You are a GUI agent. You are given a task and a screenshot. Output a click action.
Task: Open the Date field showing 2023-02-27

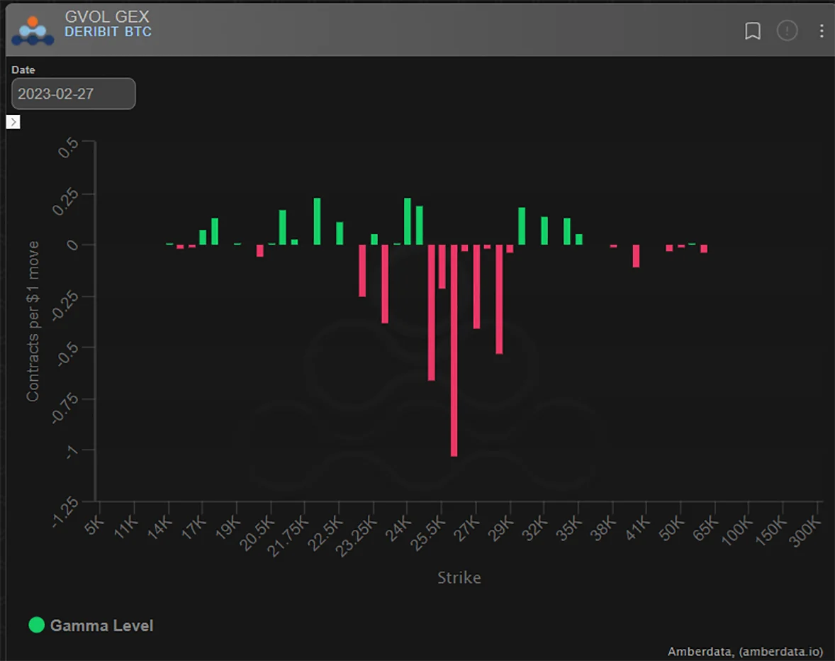click(x=74, y=94)
